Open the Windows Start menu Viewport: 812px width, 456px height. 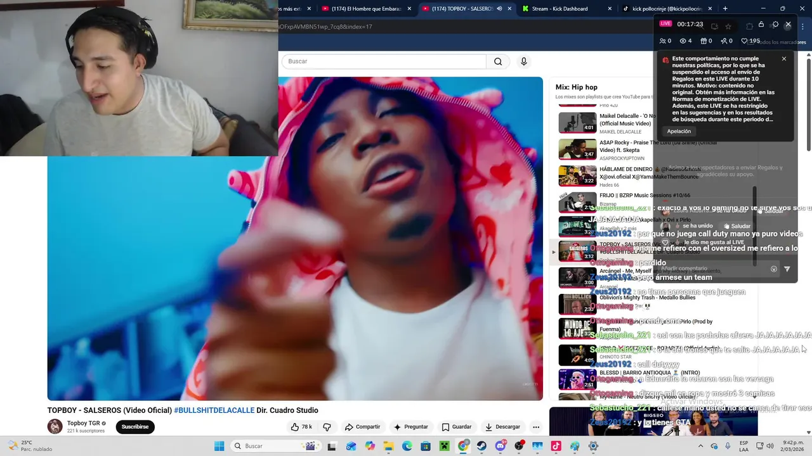tap(219, 446)
